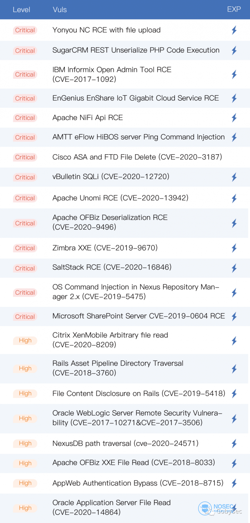
Task: Click High badge beside Rails Asset Pipeline
Action: 25,368
